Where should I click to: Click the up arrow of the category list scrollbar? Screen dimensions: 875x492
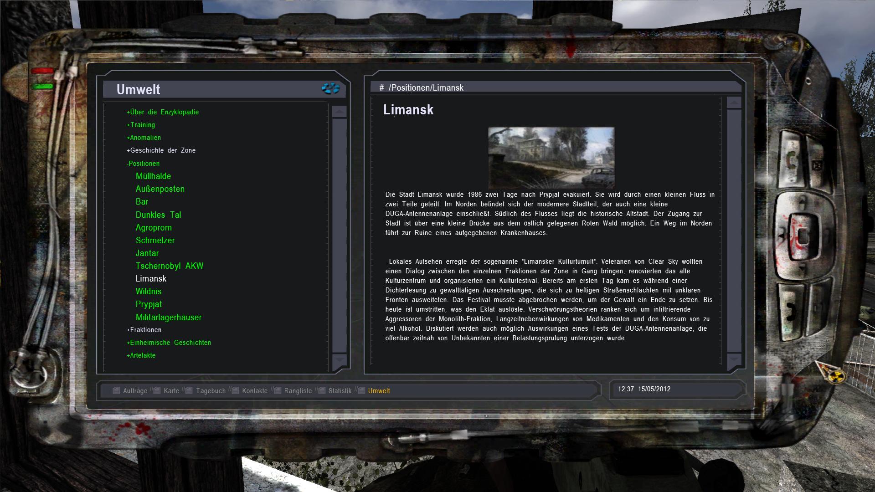(x=340, y=112)
